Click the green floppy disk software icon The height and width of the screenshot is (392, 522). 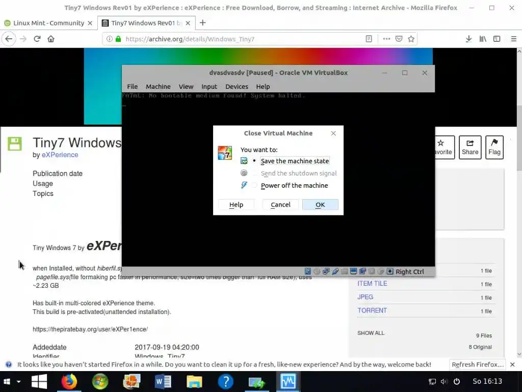15,143
